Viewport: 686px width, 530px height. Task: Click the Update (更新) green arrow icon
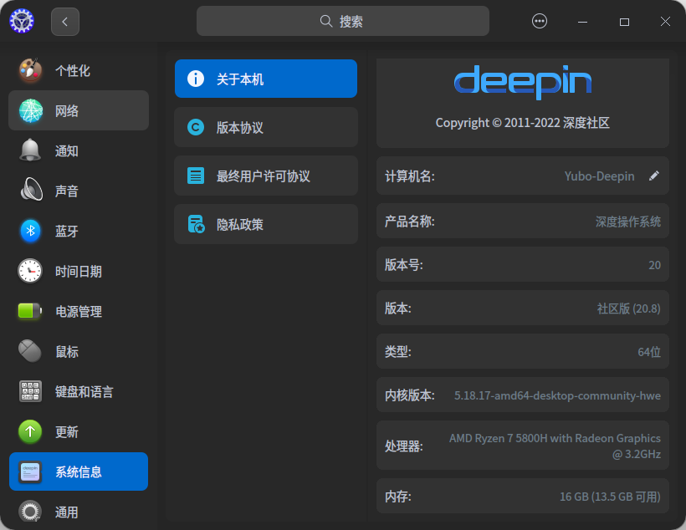click(x=31, y=432)
